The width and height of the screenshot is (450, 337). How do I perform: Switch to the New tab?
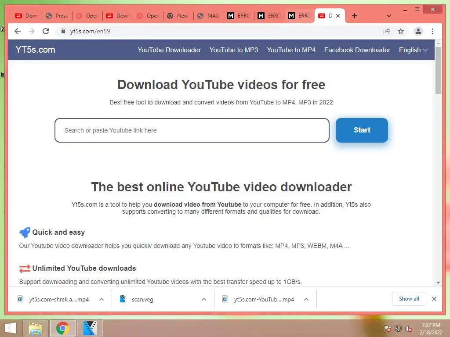[x=178, y=16]
